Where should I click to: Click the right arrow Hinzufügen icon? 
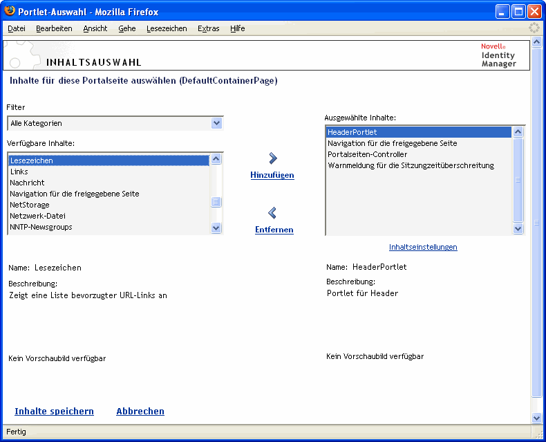[x=273, y=158]
